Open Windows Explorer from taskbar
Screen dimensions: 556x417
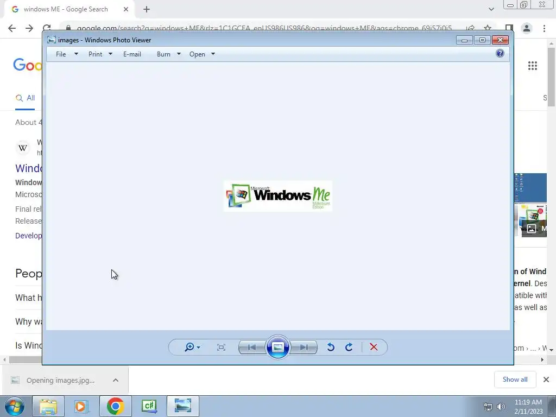48,406
